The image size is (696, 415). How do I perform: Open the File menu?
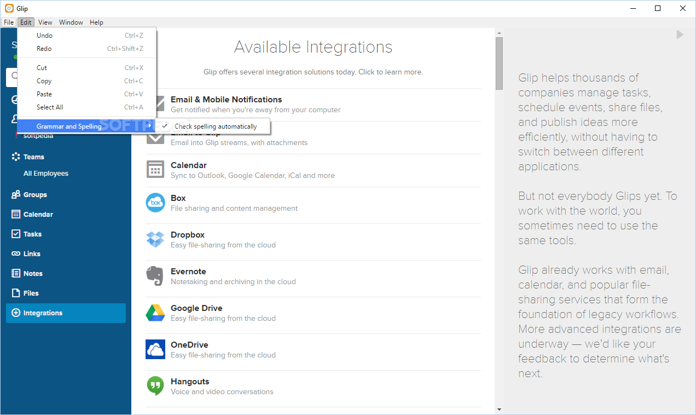click(x=9, y=22)
